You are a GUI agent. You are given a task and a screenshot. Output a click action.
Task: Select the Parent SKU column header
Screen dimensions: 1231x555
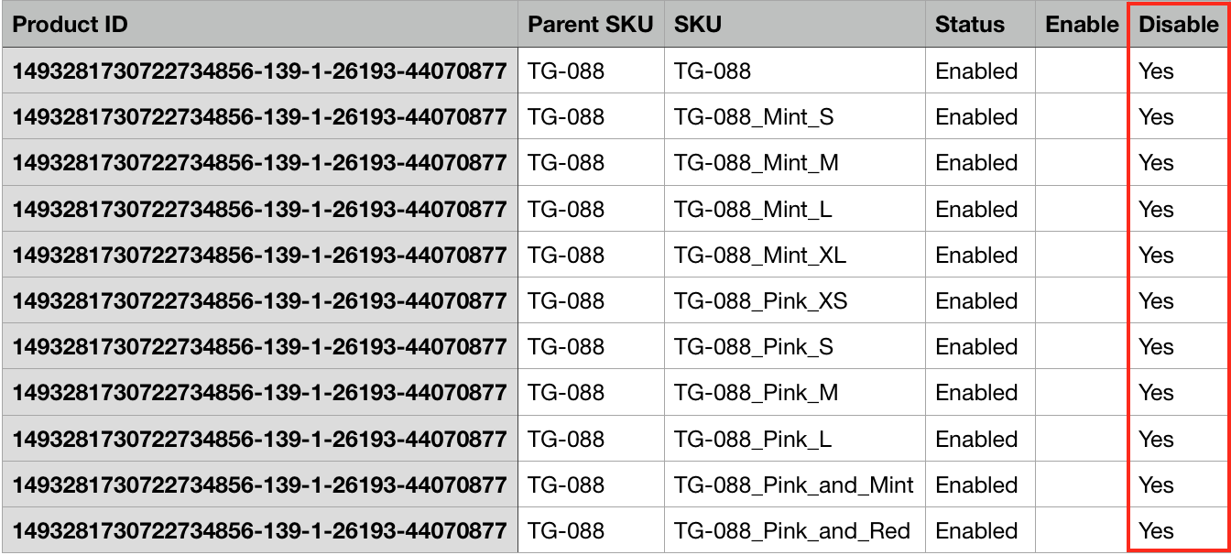(x=590, y=25)
